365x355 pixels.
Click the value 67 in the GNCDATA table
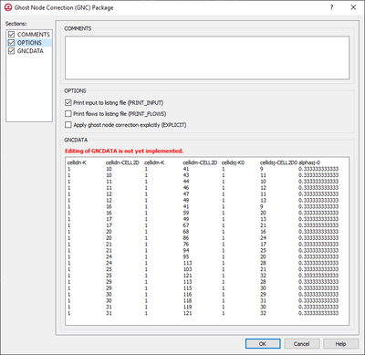coord(186,225)
